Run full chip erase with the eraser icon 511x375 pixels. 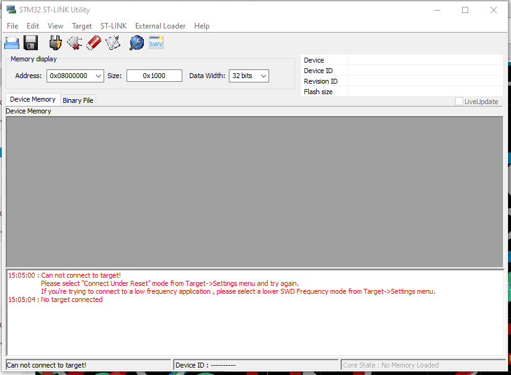[94, 43]
